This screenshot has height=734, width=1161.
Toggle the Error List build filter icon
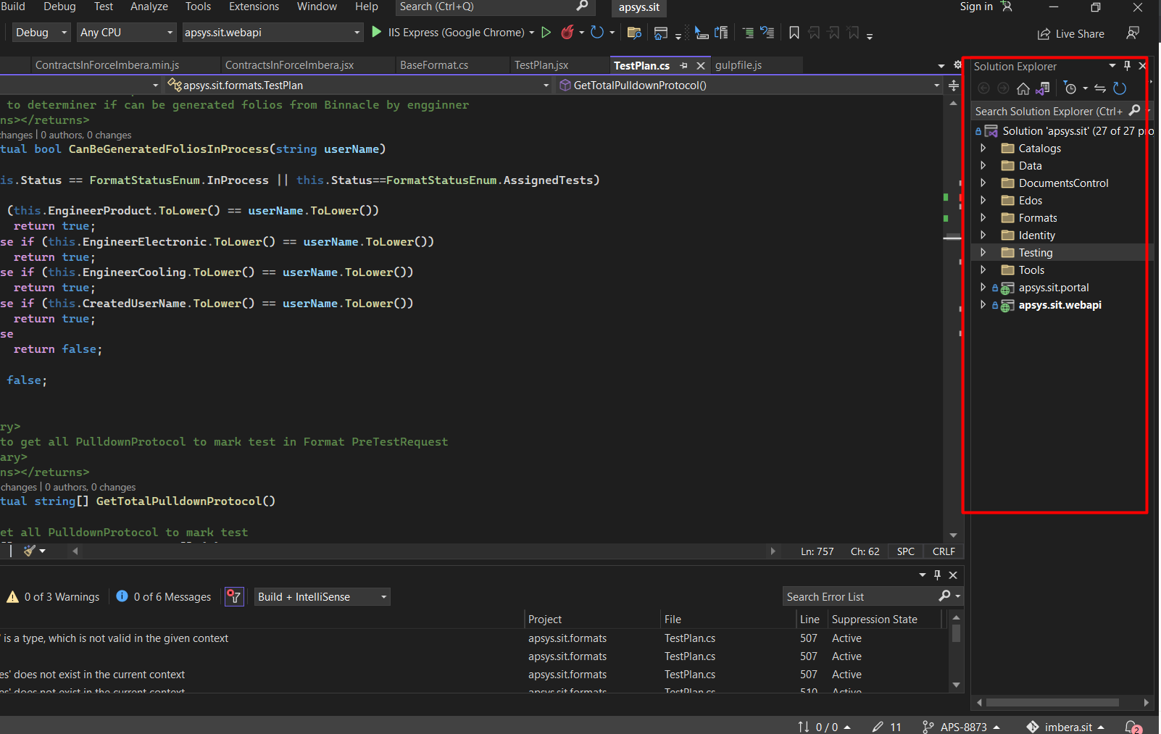[x=234, y=597]
